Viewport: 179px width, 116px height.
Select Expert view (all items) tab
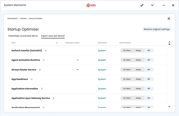click(53, 36)
